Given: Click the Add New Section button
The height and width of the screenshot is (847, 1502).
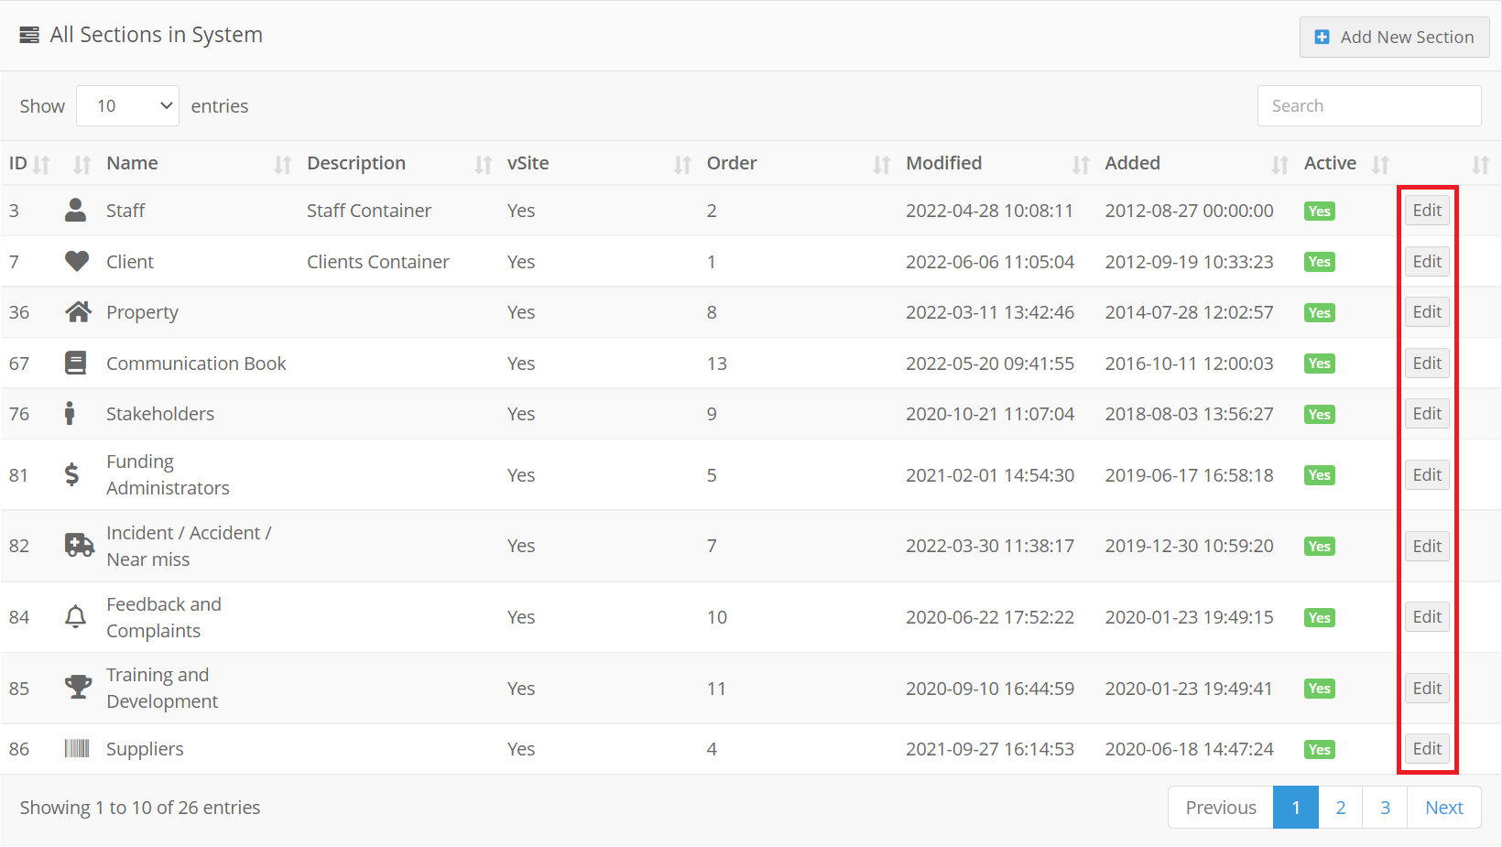Looking at the screenshot, I should 1394,38.
